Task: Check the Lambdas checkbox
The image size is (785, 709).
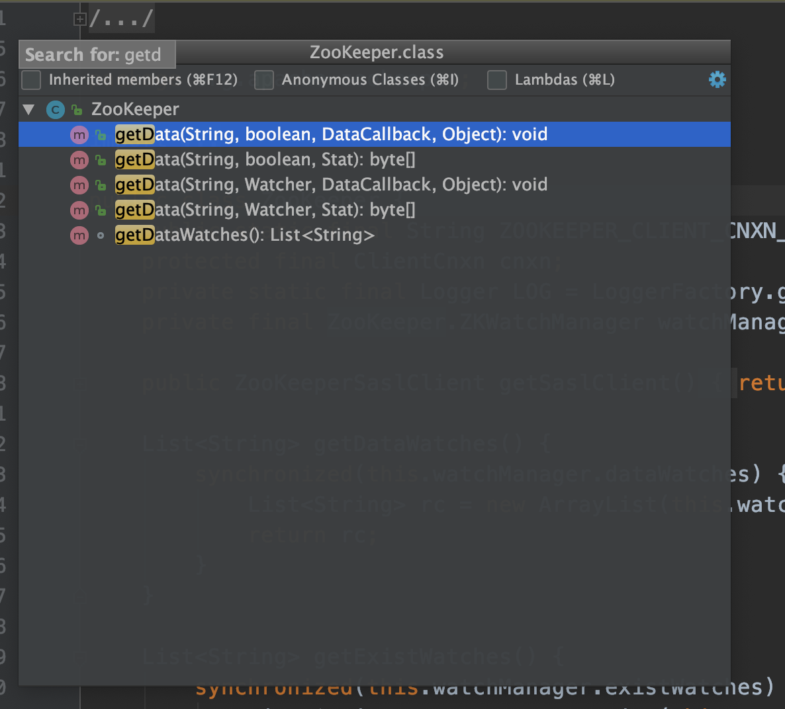Action: coord(497,80)
